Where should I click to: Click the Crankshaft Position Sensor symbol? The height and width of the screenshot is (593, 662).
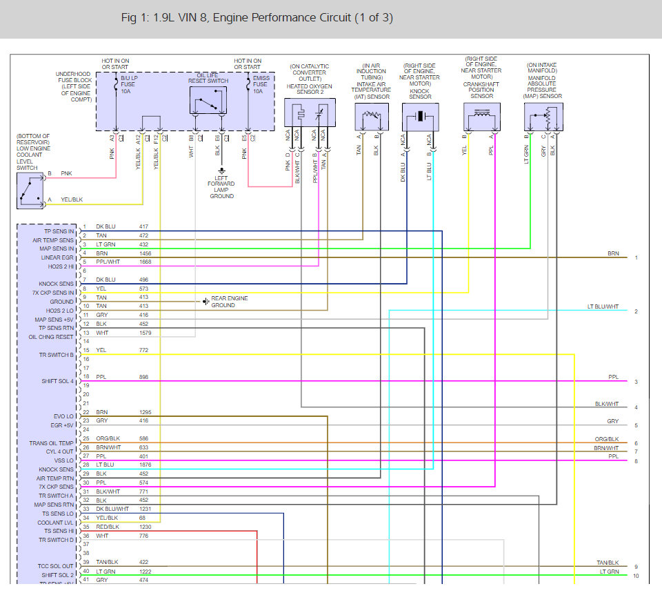click(482, 117)
